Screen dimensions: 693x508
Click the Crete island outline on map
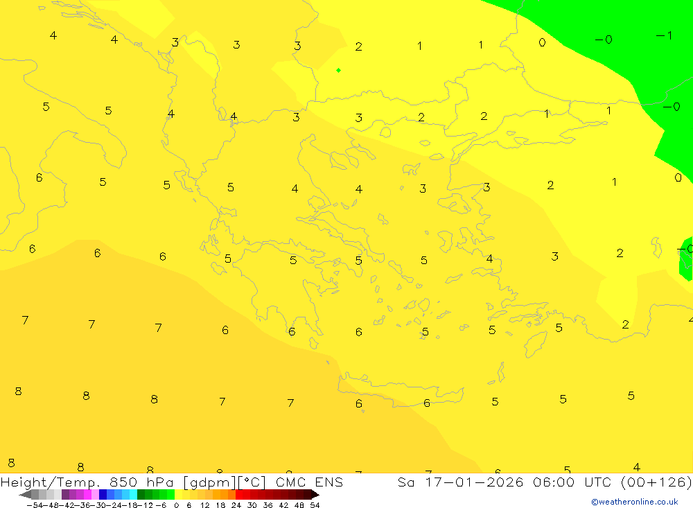click(400, 389)
